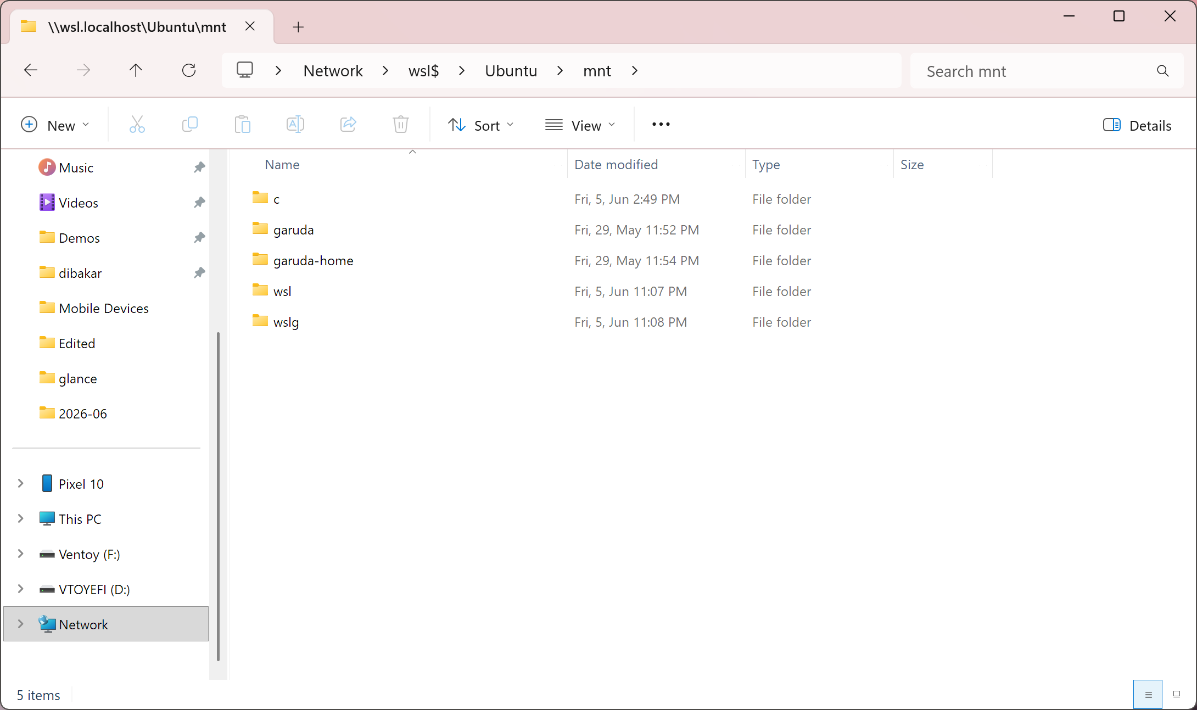
Task: Toggle the Details pane button
Action: (1137, 125)
